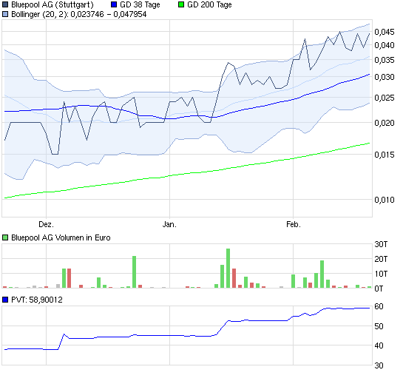
Task: Select the 'GD 38 Tage' legend label
Action: pos(140,4)
